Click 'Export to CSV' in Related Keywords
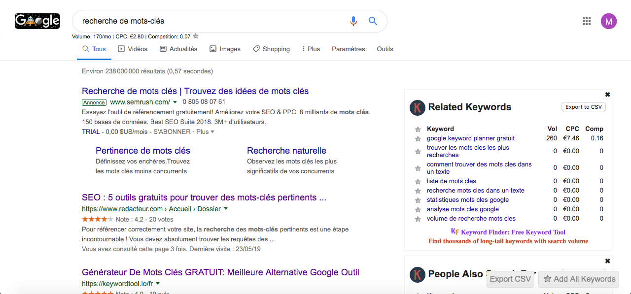 click(x=584, y=107)
